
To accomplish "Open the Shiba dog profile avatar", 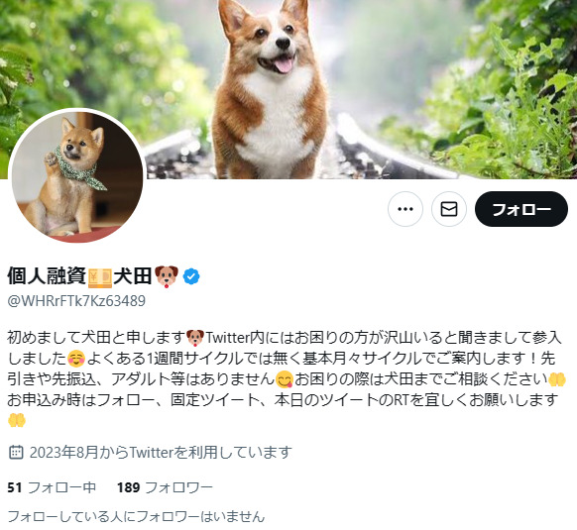I will point(77,176).
